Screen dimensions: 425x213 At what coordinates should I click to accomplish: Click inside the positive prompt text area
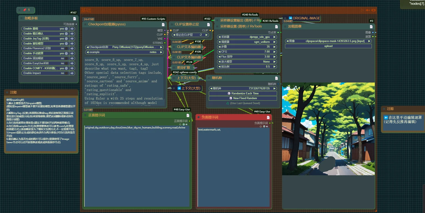pos(137,166)
